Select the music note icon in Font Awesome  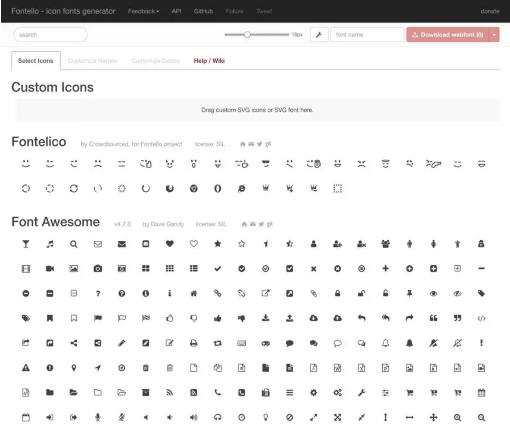pos(50,244)
